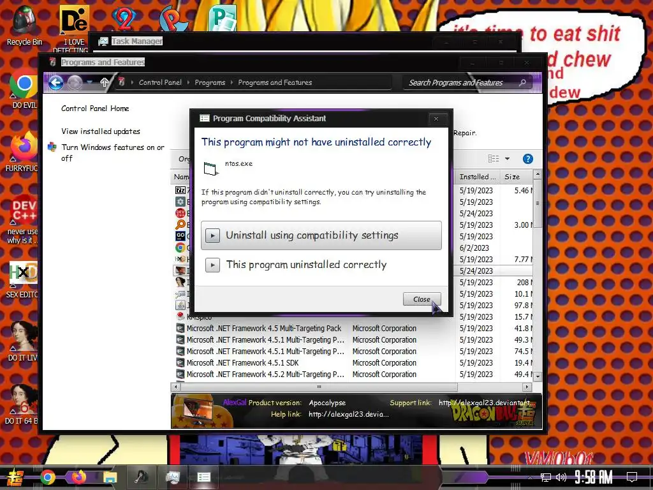Click the Back arrow in Programs and Features
The image size is (653, 490).
(56, 82)
